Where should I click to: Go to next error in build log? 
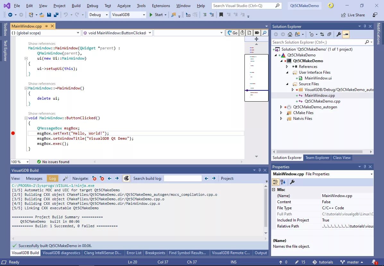point(102,179)
